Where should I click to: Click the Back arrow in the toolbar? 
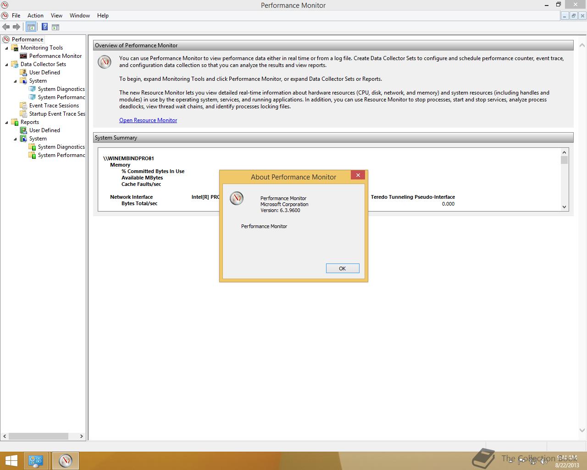point(6,27)
